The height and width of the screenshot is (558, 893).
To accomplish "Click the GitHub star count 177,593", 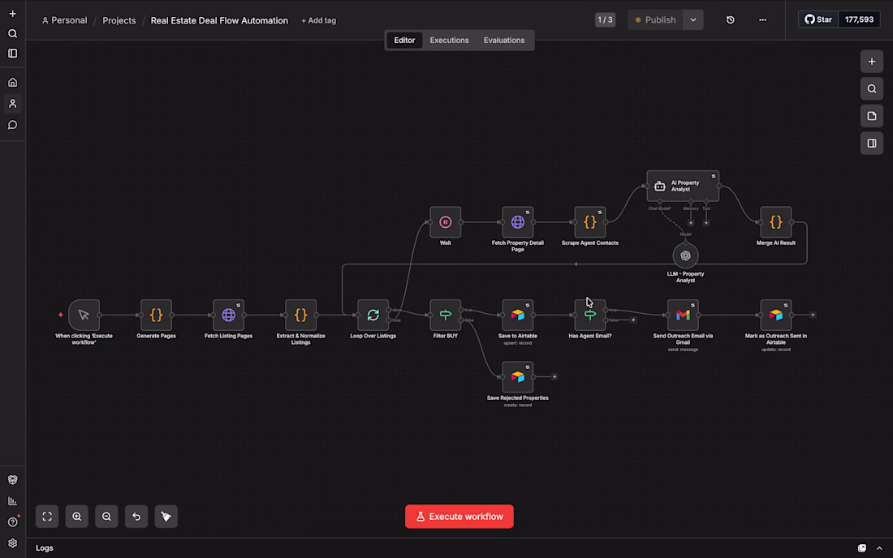I will (859, 19).
